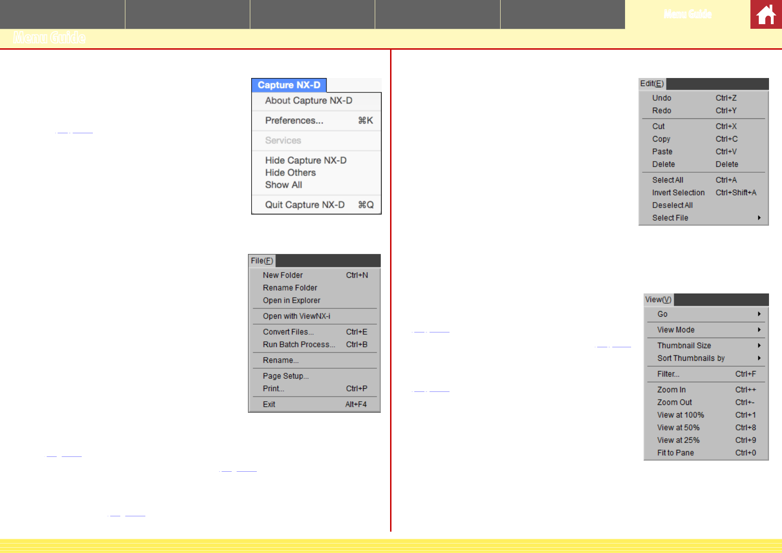
Task: Open the Capture NX-D application menu title
Action: pos(289,85)
